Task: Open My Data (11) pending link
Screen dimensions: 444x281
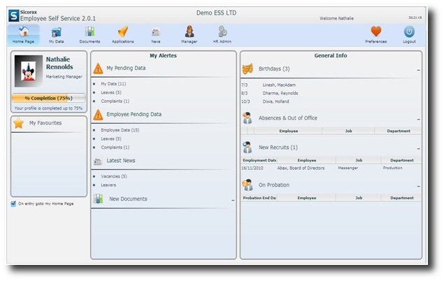Action: (x=113, y=84)
